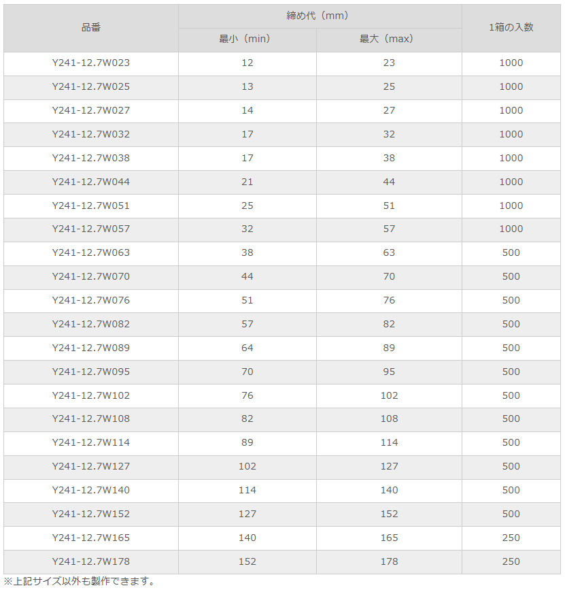This screenshot has height=590, width=565.
Task: Click box quantity 250 for Y241-12.7W178
Action: 511,562
